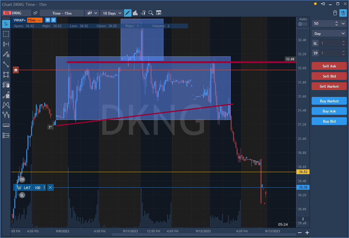The height and width of the screenshot is (238, 349).
Task: Open limit order options three dots
Action: tap(44, 188)
